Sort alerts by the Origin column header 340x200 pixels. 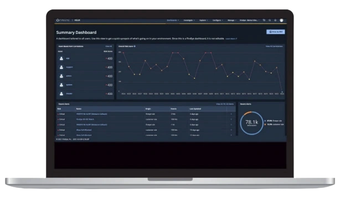click(148, 109)
